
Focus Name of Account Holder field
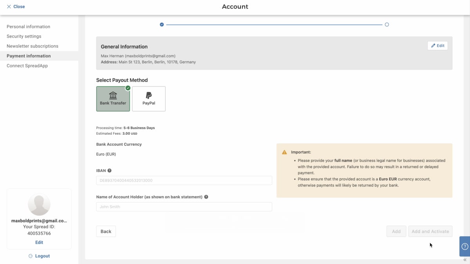(184, 207)
